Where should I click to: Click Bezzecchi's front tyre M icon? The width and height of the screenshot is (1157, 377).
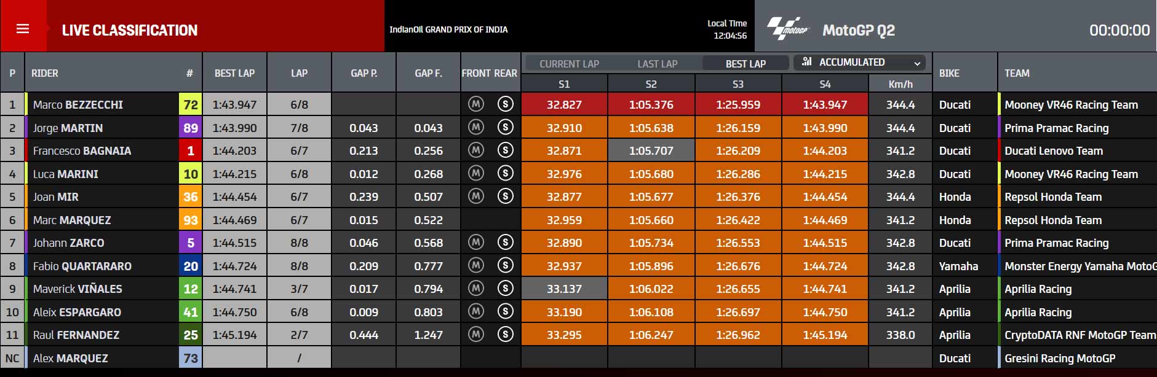pos(475,104)
